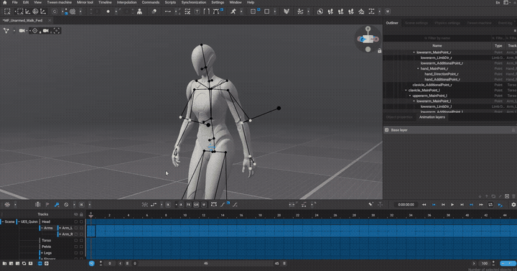Click the Y axis on the viewport gizmo

pos(368,29)
